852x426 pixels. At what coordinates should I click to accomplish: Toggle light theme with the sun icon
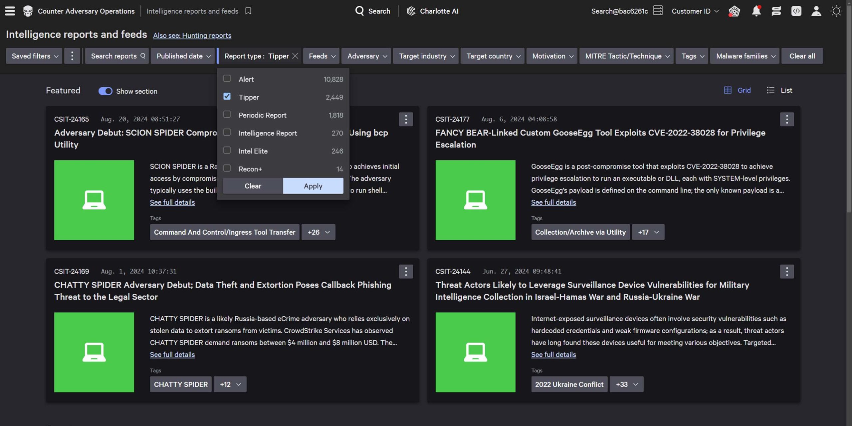(836, 11)
